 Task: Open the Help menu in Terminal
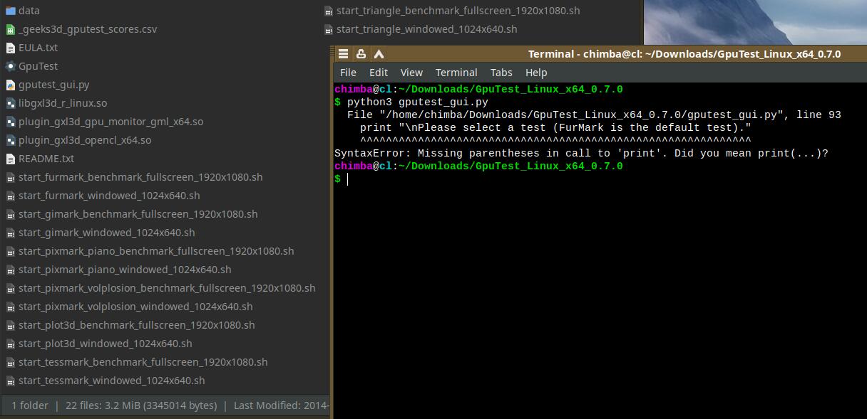pos(536,73)
